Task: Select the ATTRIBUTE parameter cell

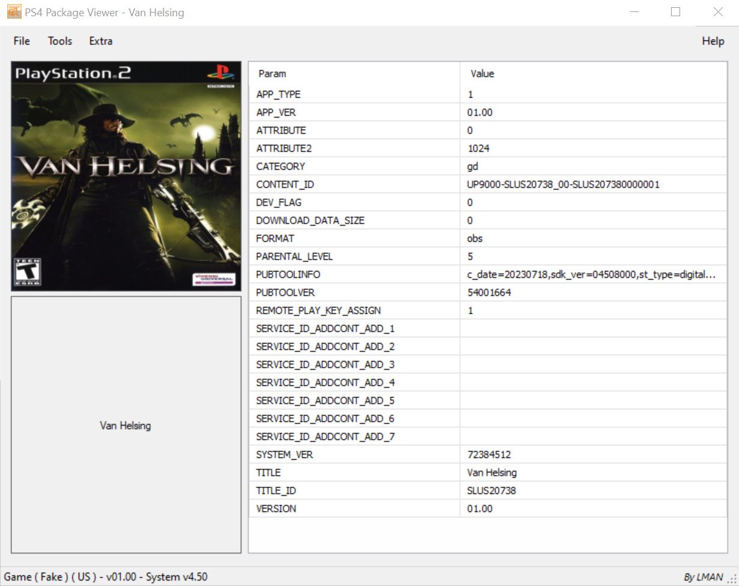Action: click(354, 130)
